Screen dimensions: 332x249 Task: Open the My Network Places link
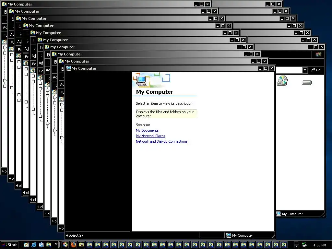coord(150,136)
